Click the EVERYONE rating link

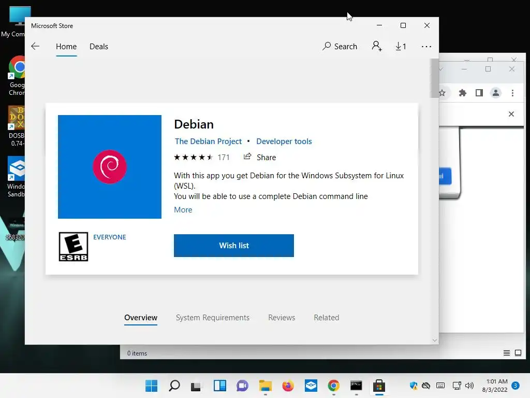tap(110, 237)
